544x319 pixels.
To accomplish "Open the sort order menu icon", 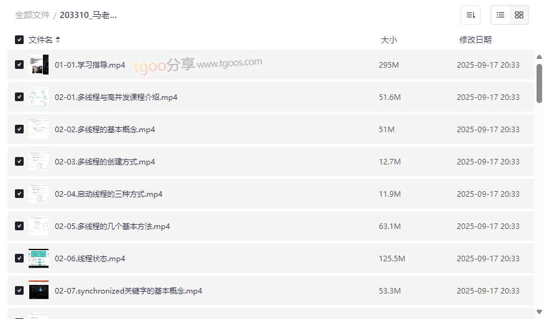I will pos(471,15).
